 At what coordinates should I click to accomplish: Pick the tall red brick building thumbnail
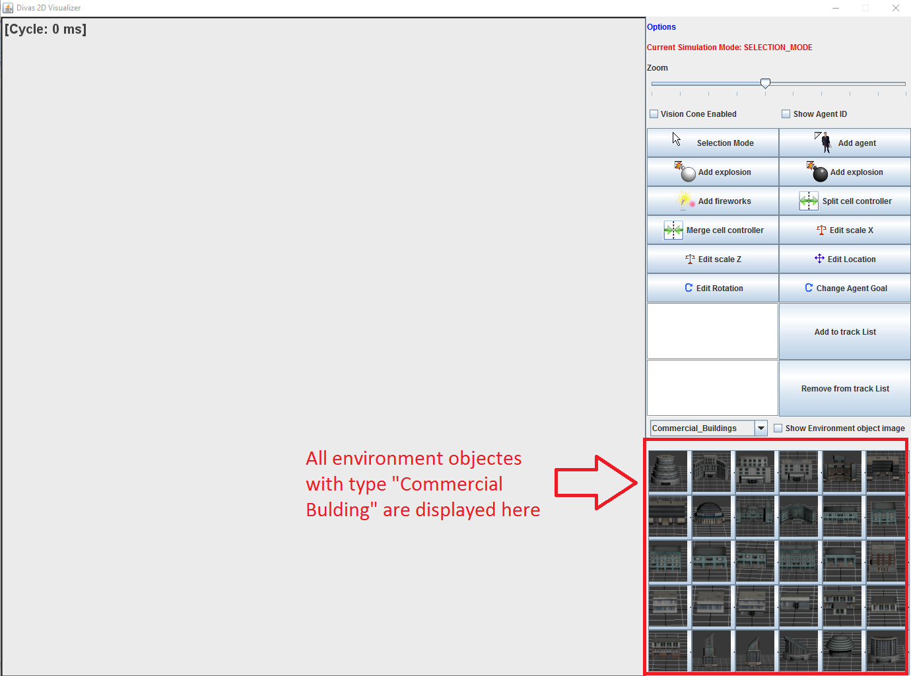pyautogui.click(x=886, y=561)
